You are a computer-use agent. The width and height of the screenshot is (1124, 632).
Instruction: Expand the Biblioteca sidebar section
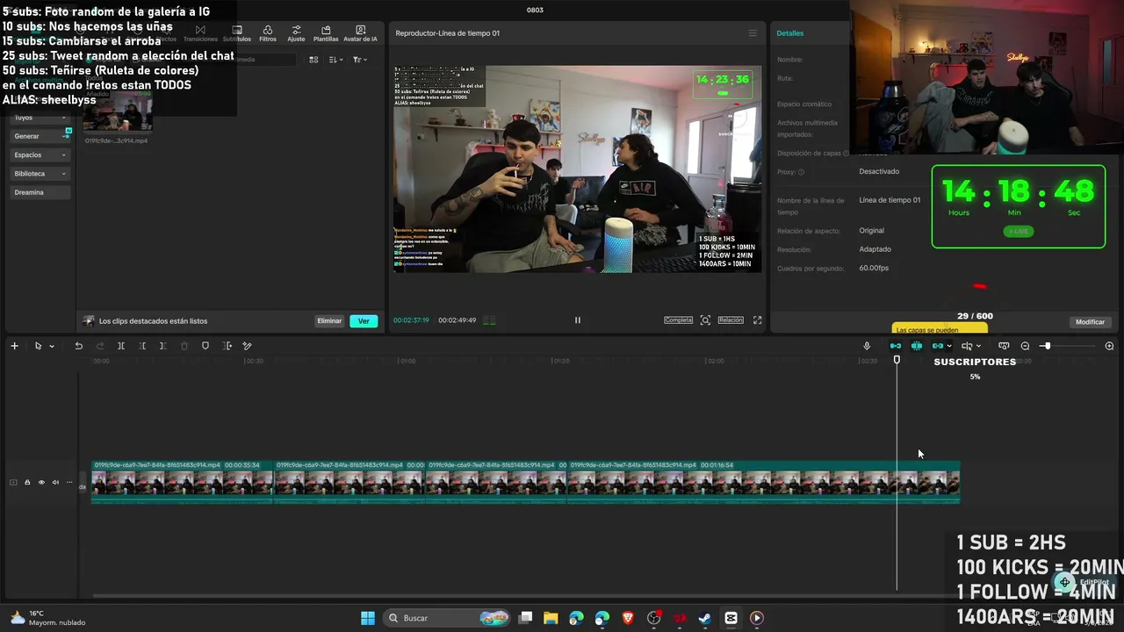coord(40,174)
